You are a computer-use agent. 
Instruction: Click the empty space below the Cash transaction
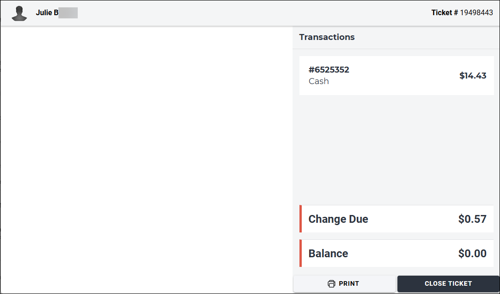pos(396,150)
